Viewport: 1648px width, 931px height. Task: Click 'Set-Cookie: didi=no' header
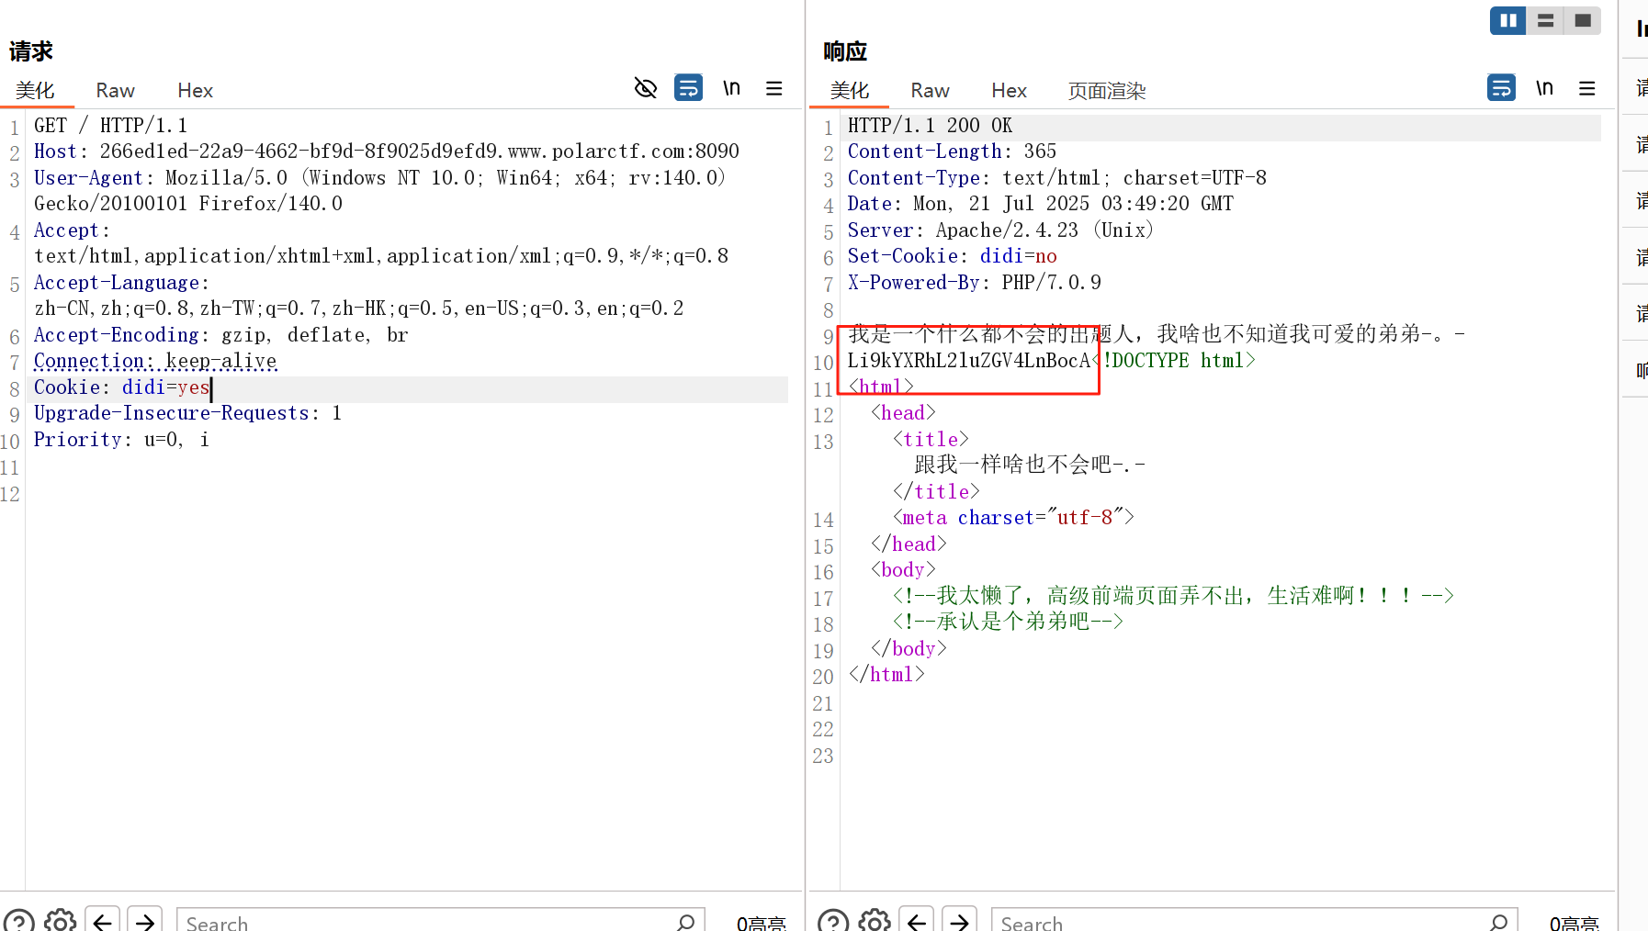coord(952,256)
